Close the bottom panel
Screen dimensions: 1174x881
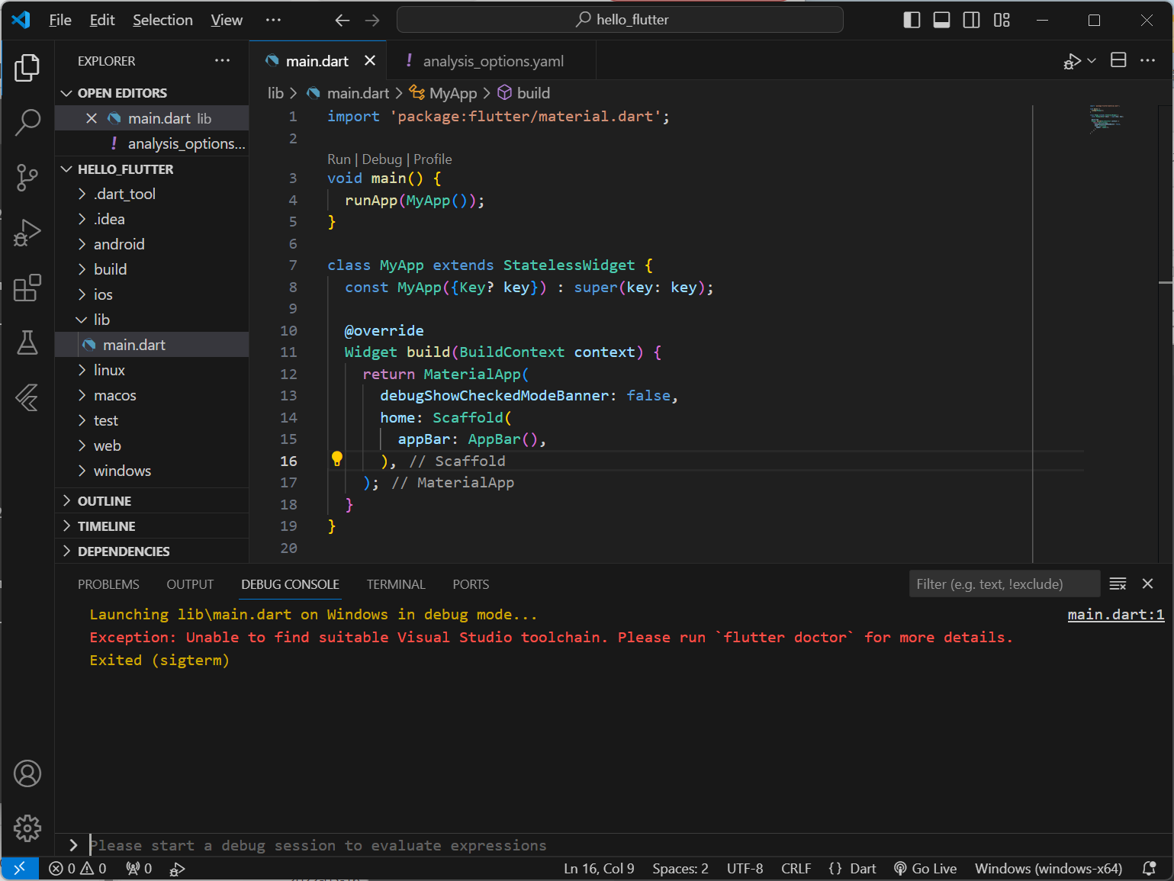click(x=1147, y=584)
